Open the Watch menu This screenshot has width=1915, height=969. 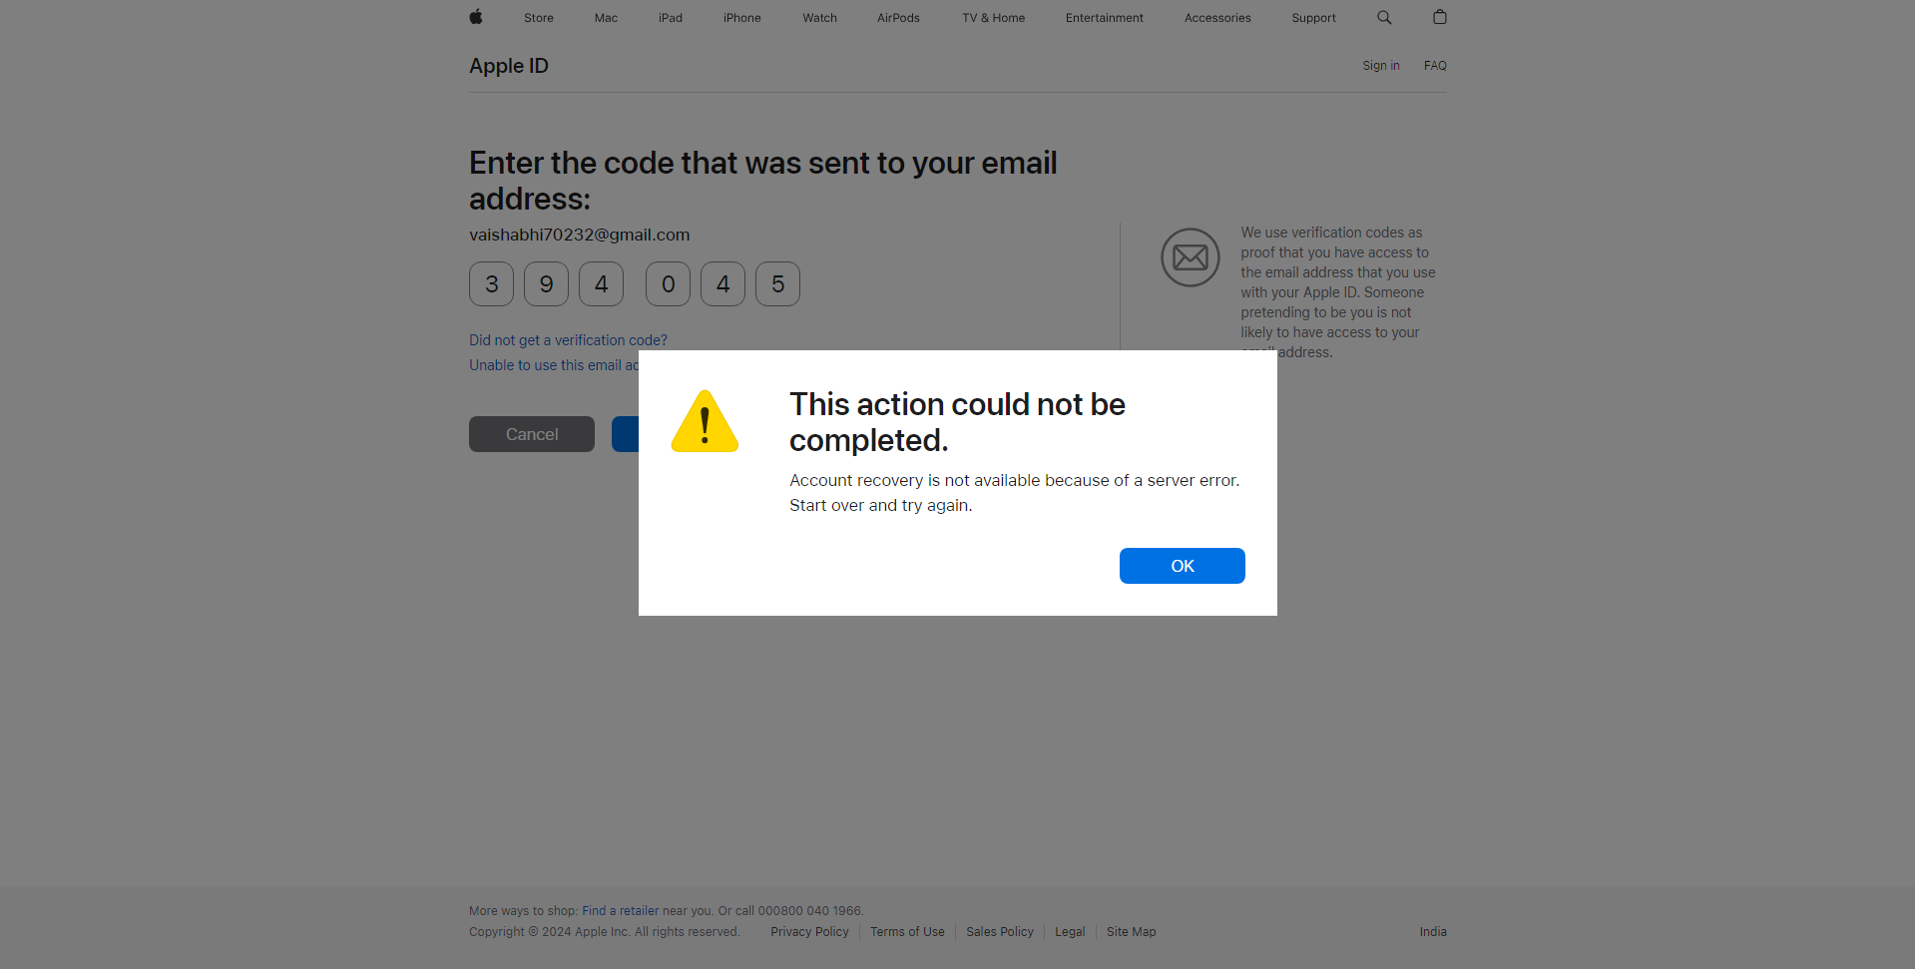pos(820,18)
